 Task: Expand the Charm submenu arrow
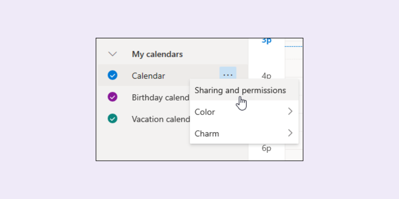(290, 133)
